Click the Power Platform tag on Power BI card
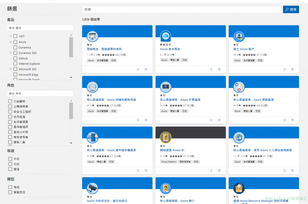Viewport: 308px width, 204px height. pyautogui.click(x=169, y=162)
